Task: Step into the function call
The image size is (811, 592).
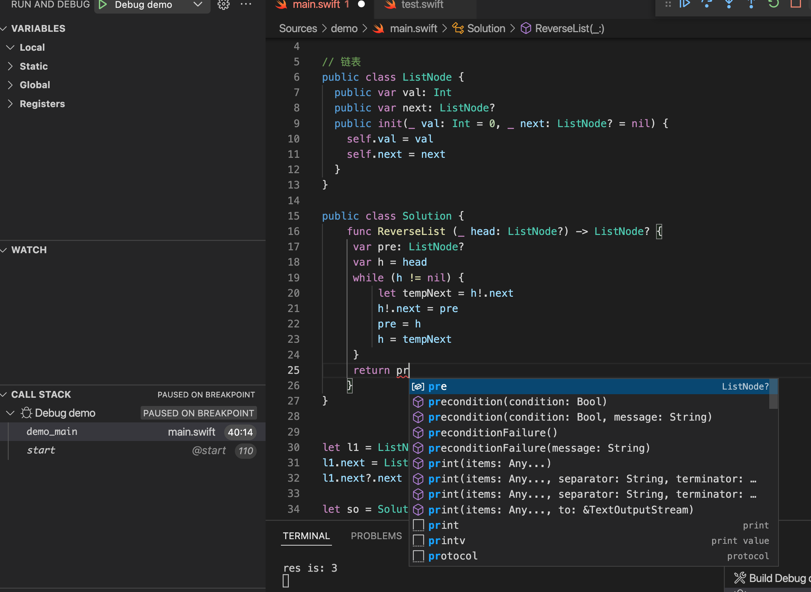Action: tap(729, 4)
